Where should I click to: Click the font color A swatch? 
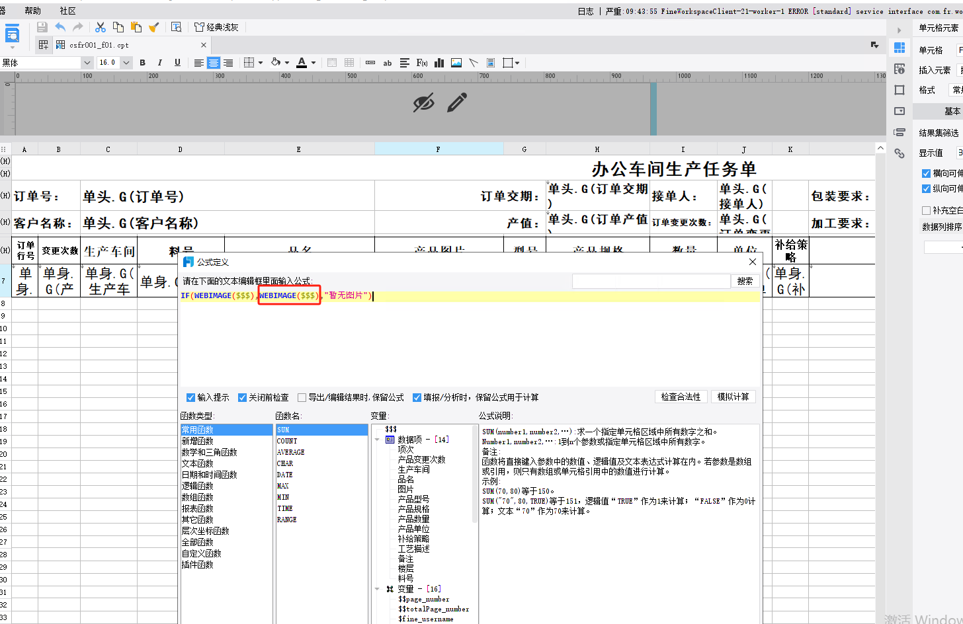click(302, 63)
